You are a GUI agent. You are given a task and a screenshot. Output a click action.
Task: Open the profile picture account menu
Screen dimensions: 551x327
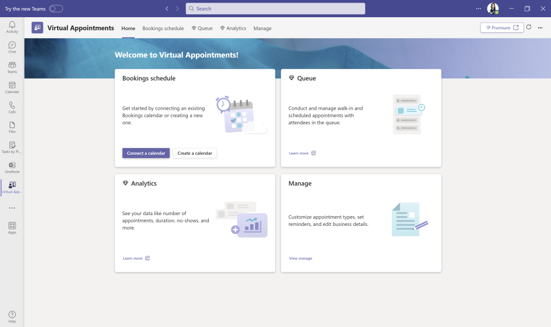pyautogui.click(x=493, y=9)
